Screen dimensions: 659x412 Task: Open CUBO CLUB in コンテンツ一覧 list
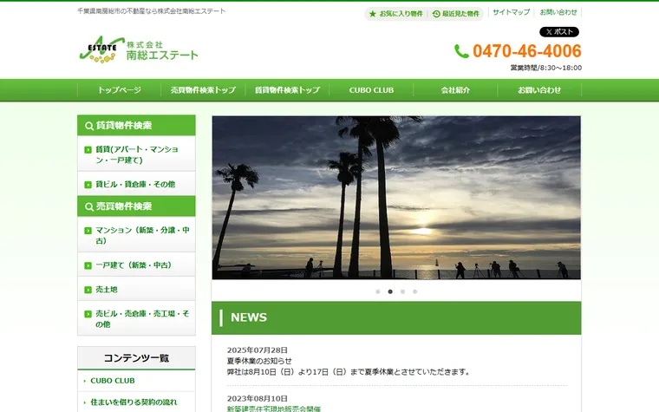click(x=113, y=381)
